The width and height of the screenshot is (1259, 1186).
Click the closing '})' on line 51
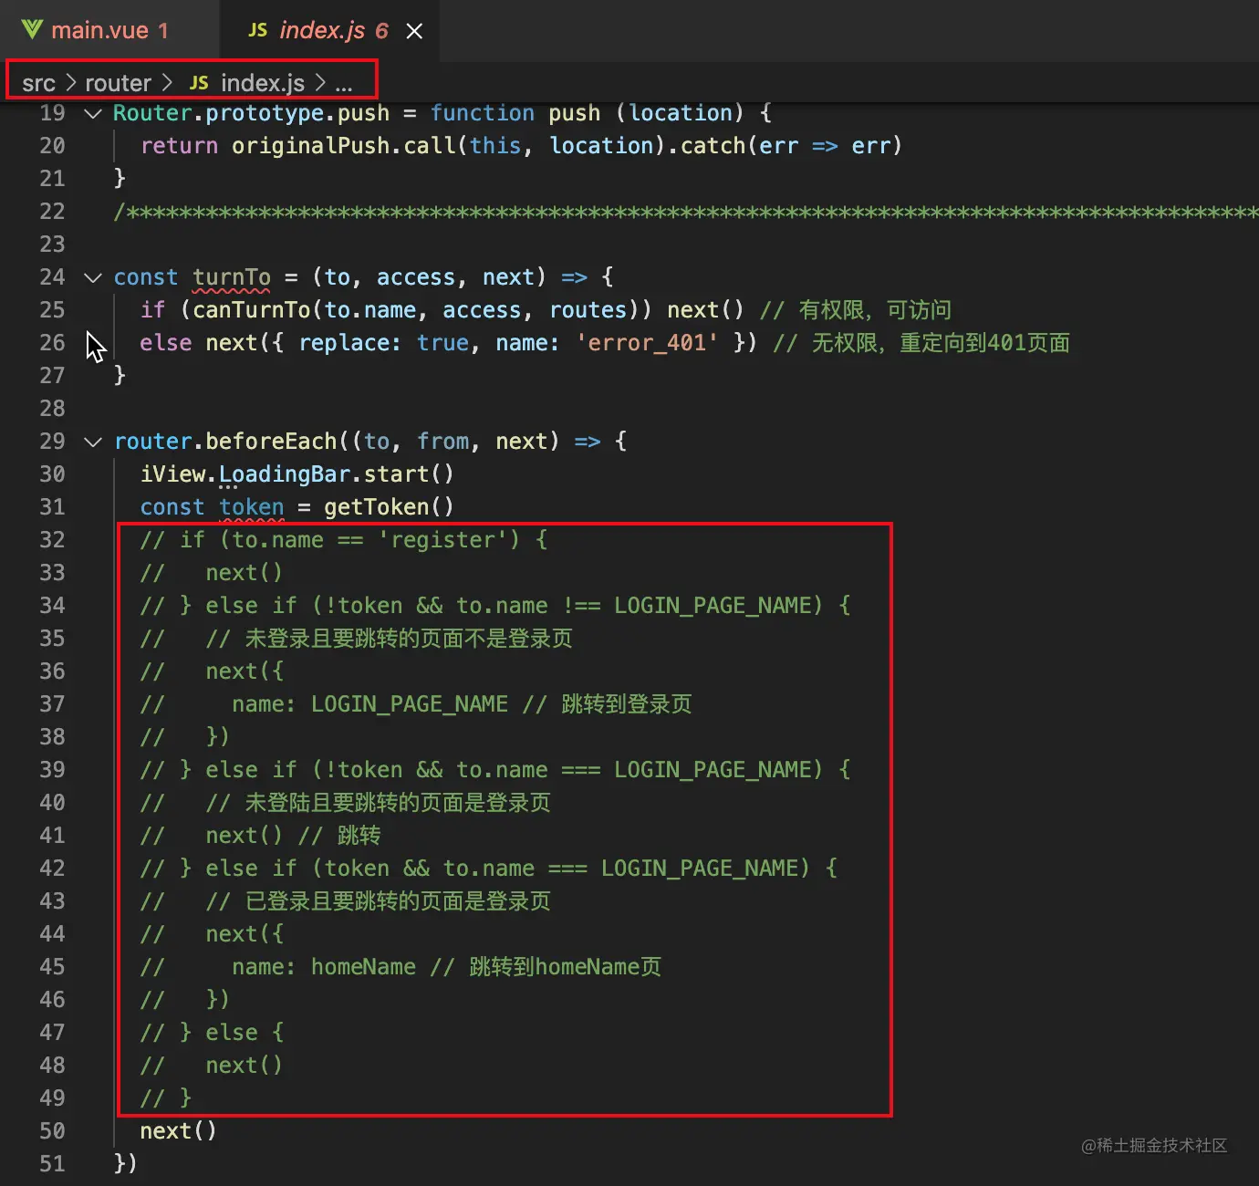[x=126, y=1164]
